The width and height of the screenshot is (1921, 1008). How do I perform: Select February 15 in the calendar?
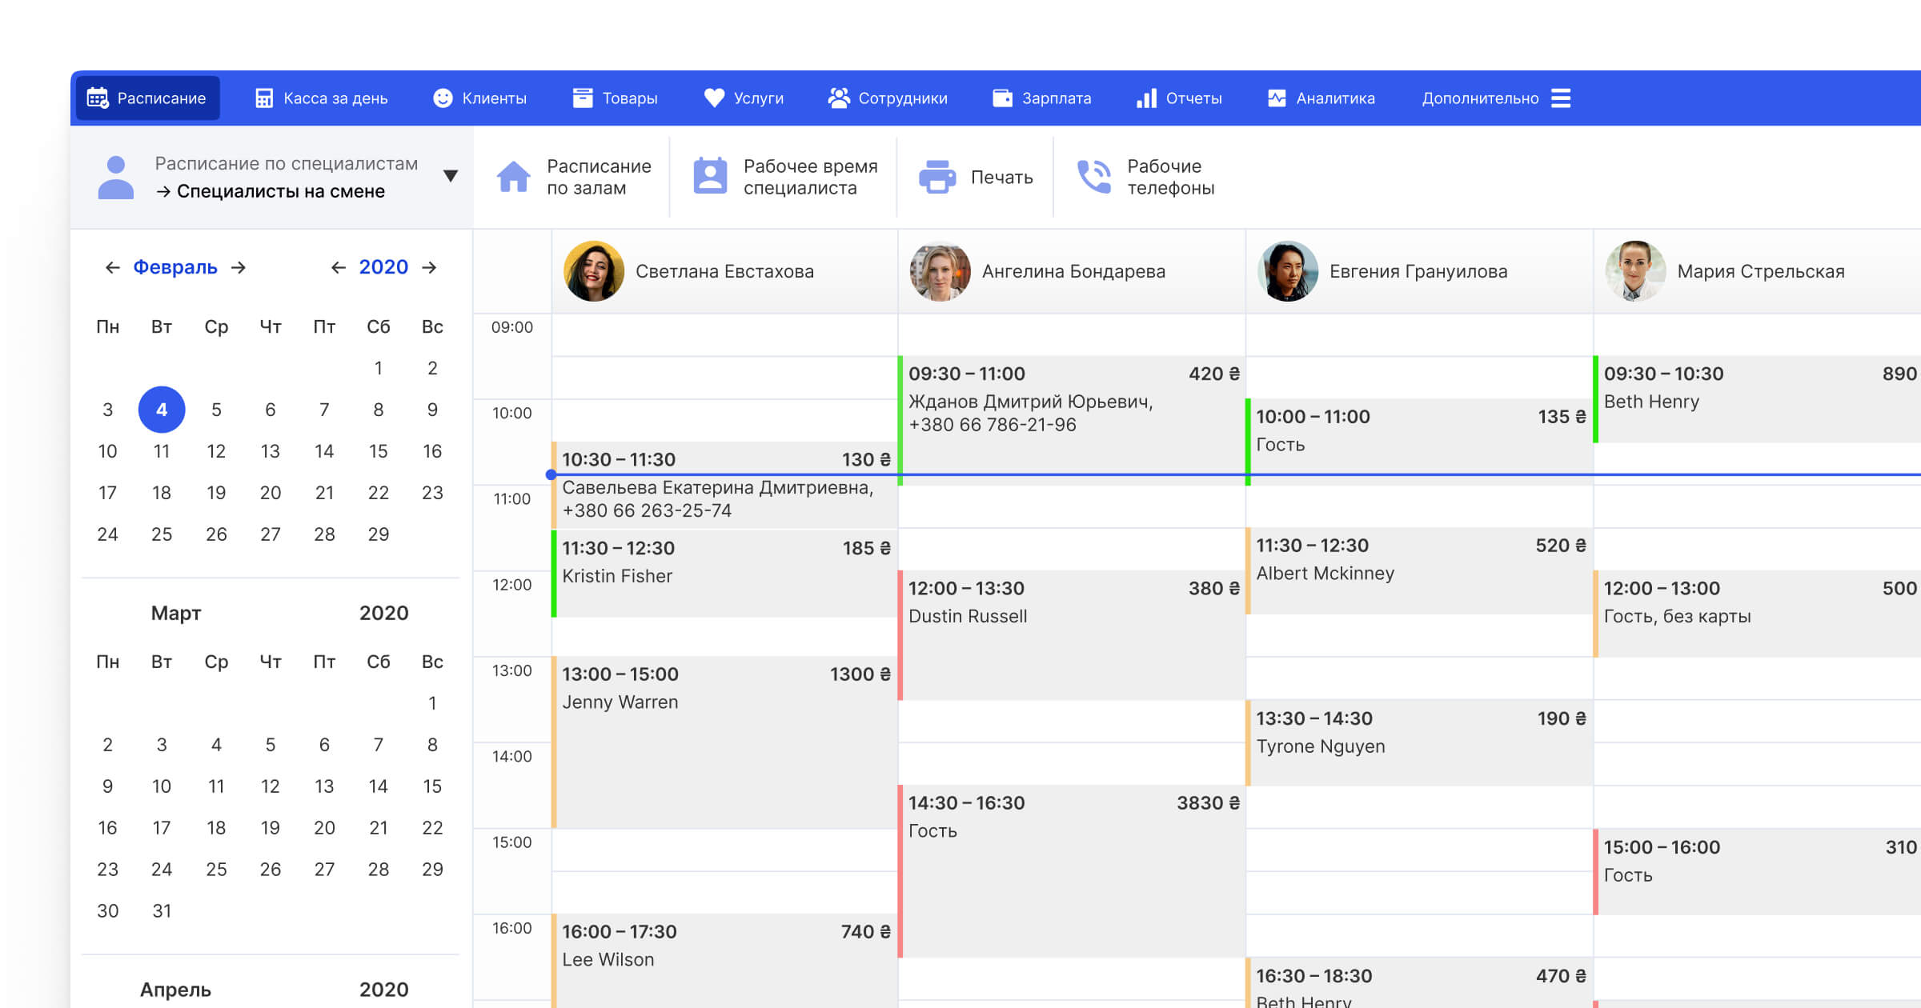[378, 451]
